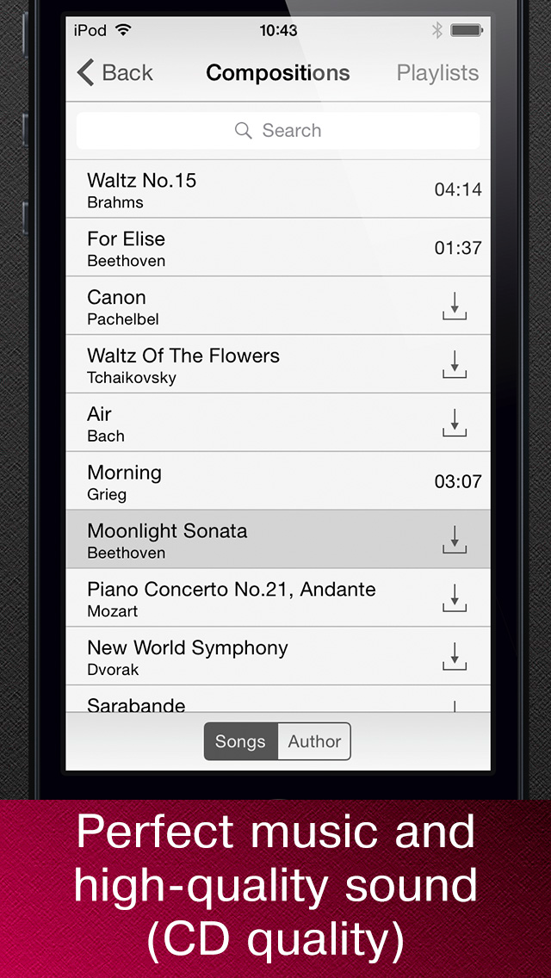Download Piano Concerto No.21 Andante
The image size is (551, 978).
pos(455,597)
